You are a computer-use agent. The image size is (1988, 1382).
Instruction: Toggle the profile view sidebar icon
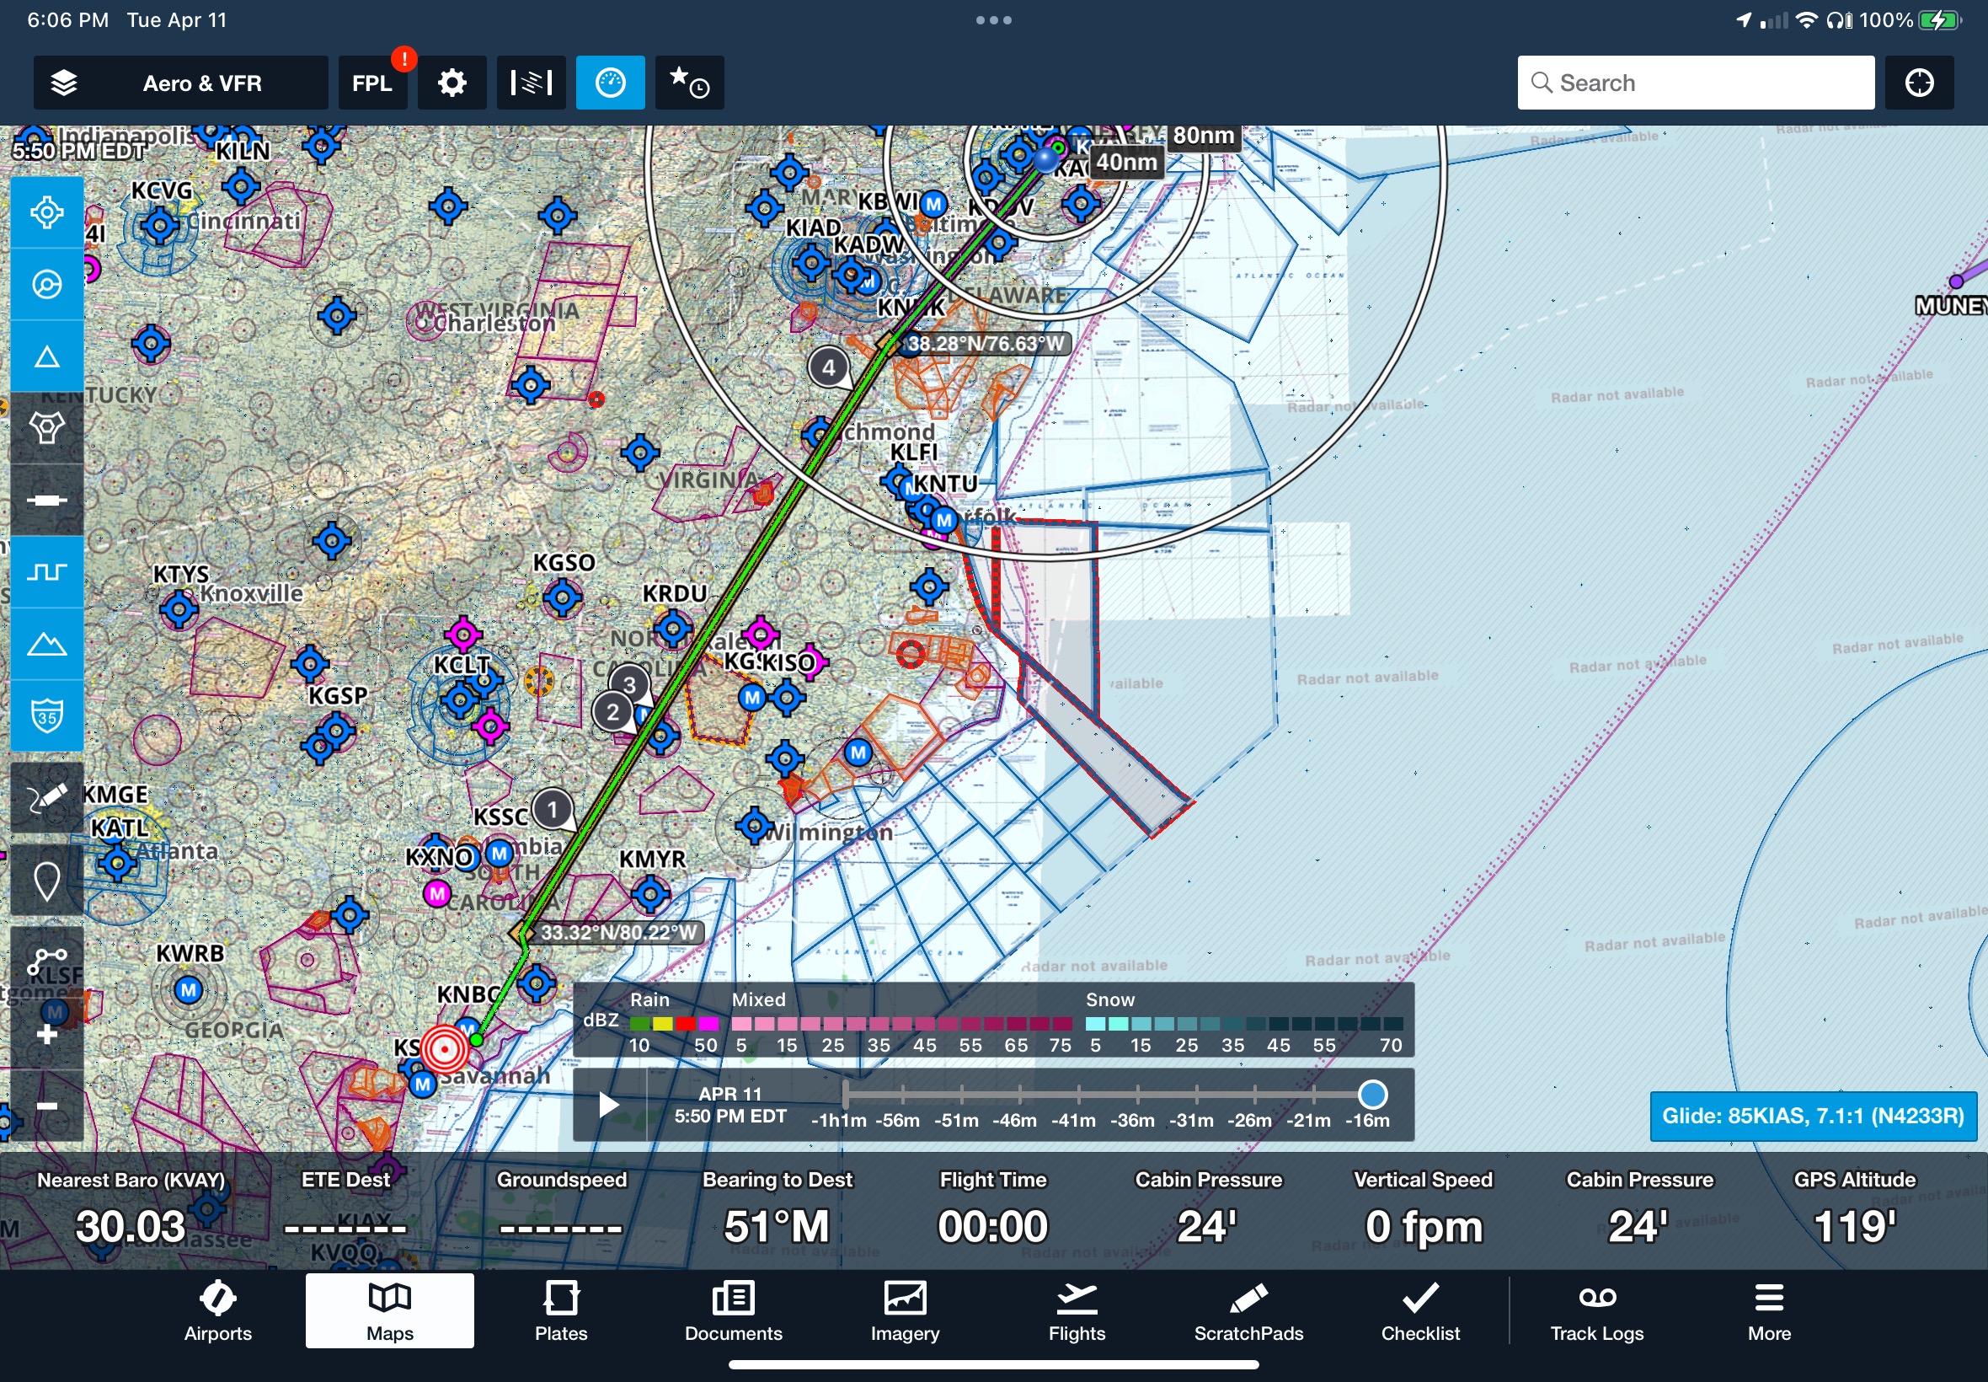[x=46, y=571]
